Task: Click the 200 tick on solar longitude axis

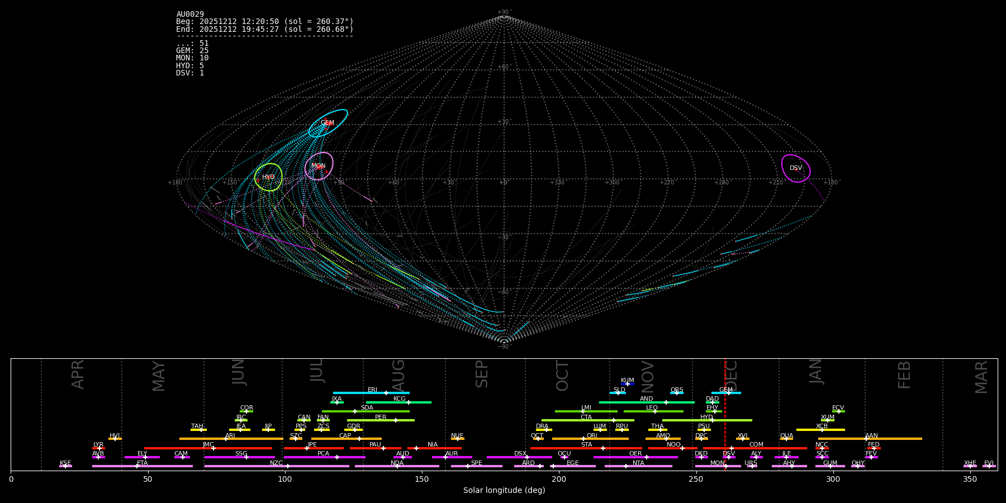Action: (559, 480)
